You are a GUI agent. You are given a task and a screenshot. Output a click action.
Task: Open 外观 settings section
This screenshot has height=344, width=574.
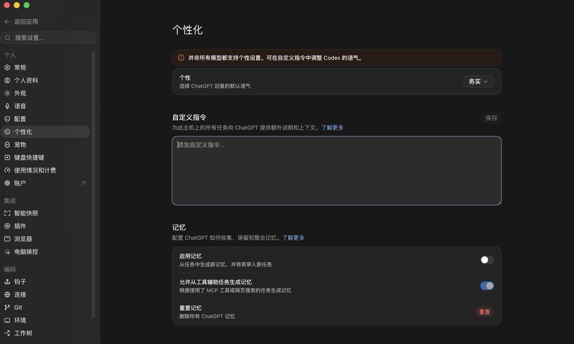45,93
